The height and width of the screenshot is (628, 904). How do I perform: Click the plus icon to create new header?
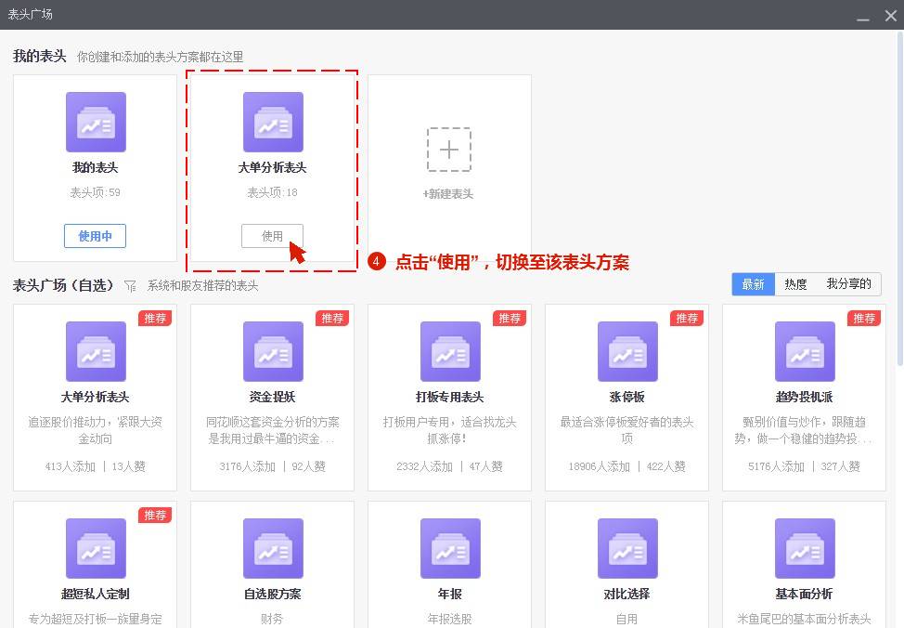pyautogui.click(x=449, y=150)
